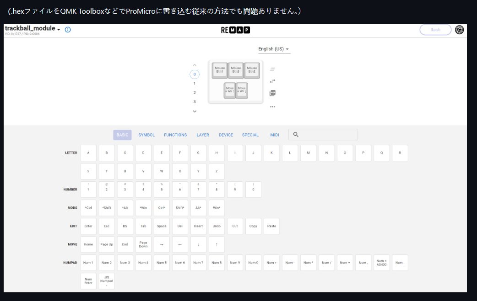Screen dimensions: 477x301
Task: Pick the Undo keycode
Action: click(x=217, y=226)
